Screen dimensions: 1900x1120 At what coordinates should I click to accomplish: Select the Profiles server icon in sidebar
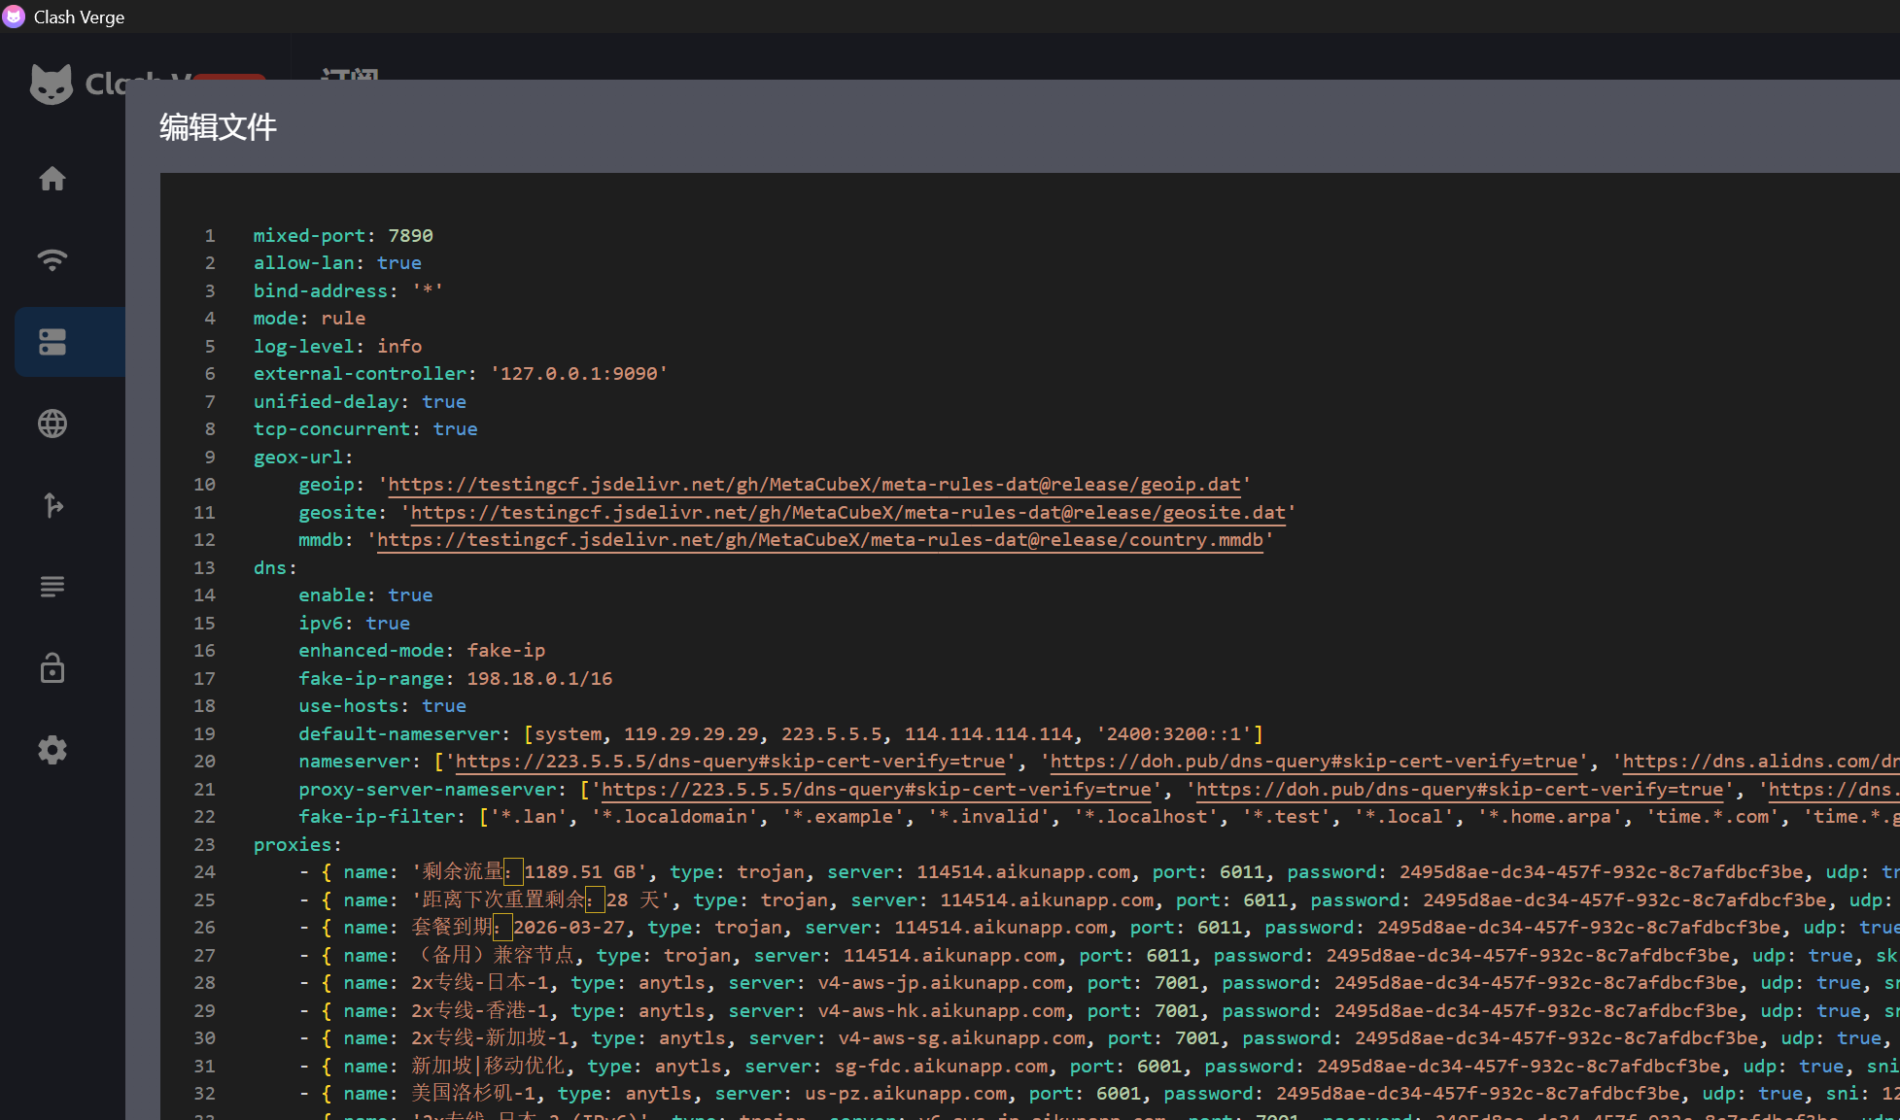click(52, 342)
